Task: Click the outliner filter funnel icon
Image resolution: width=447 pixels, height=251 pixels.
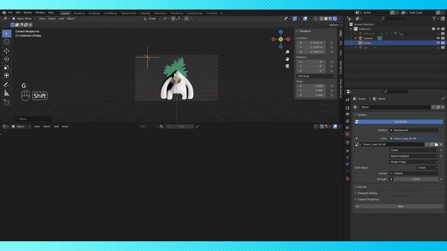Action: 434,19
